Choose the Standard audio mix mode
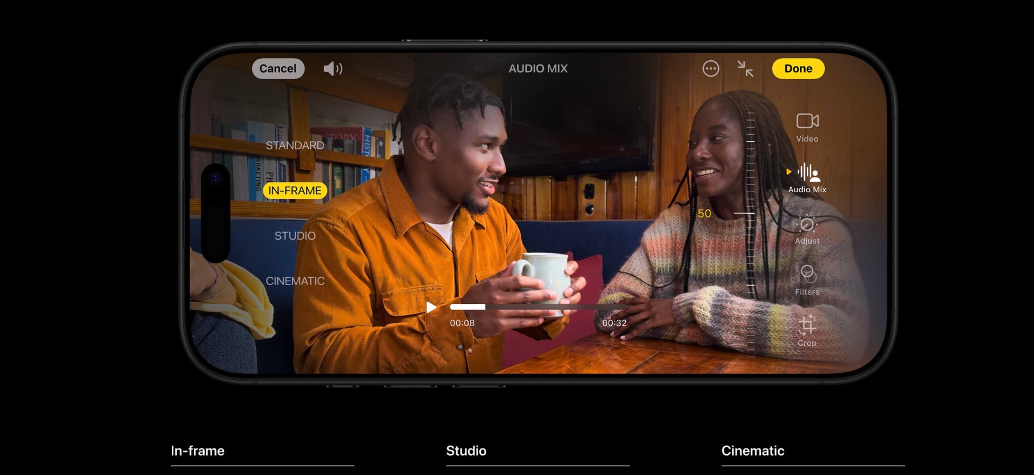Viewport: 1034px width, 475px height. click(295, 145)
